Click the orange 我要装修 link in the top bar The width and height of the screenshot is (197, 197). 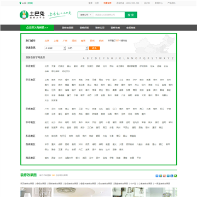pyautogui.click(x=107, y=3)
